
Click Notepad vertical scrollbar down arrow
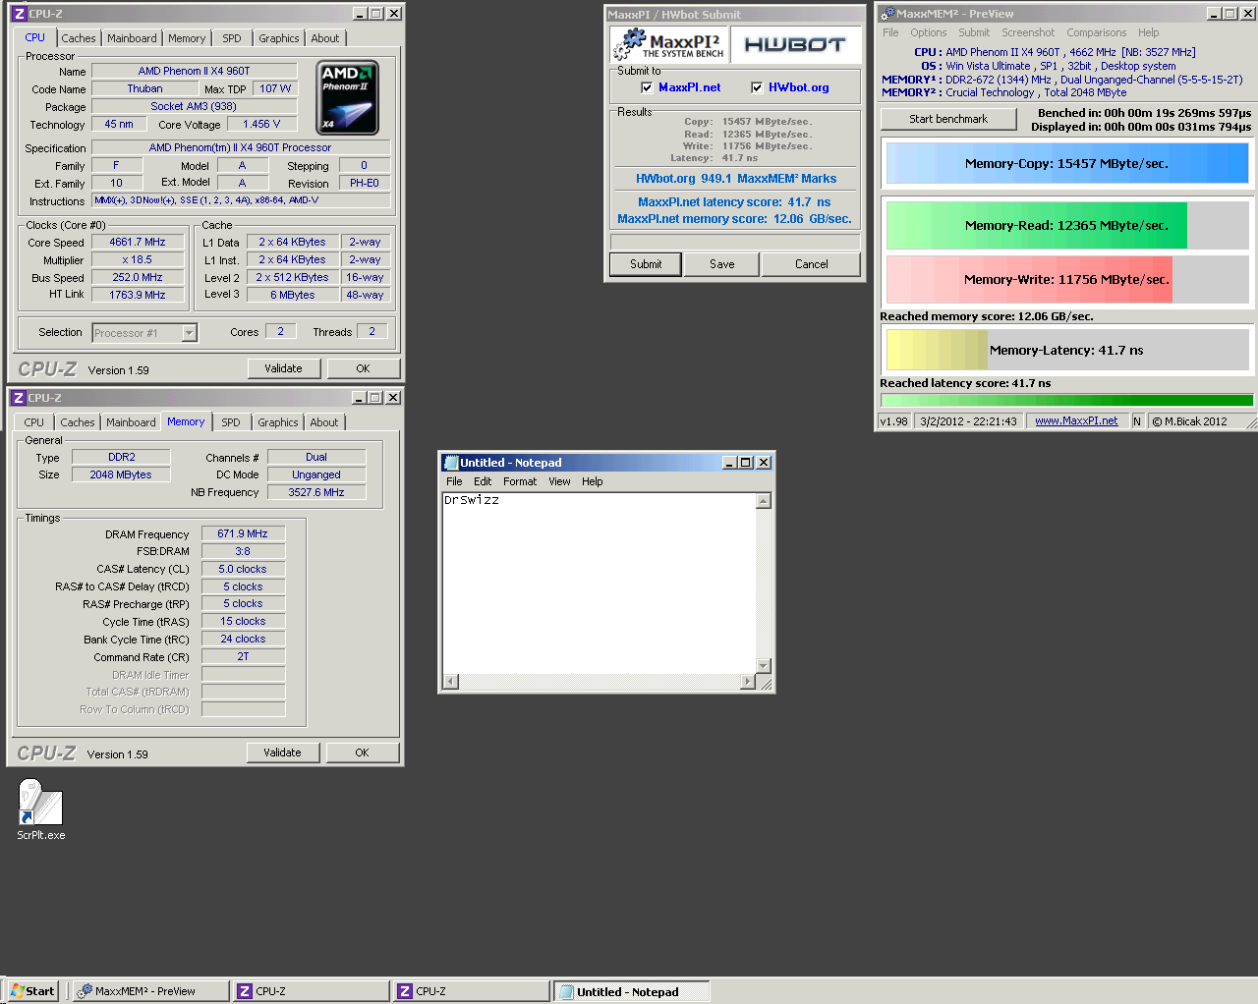764,667
